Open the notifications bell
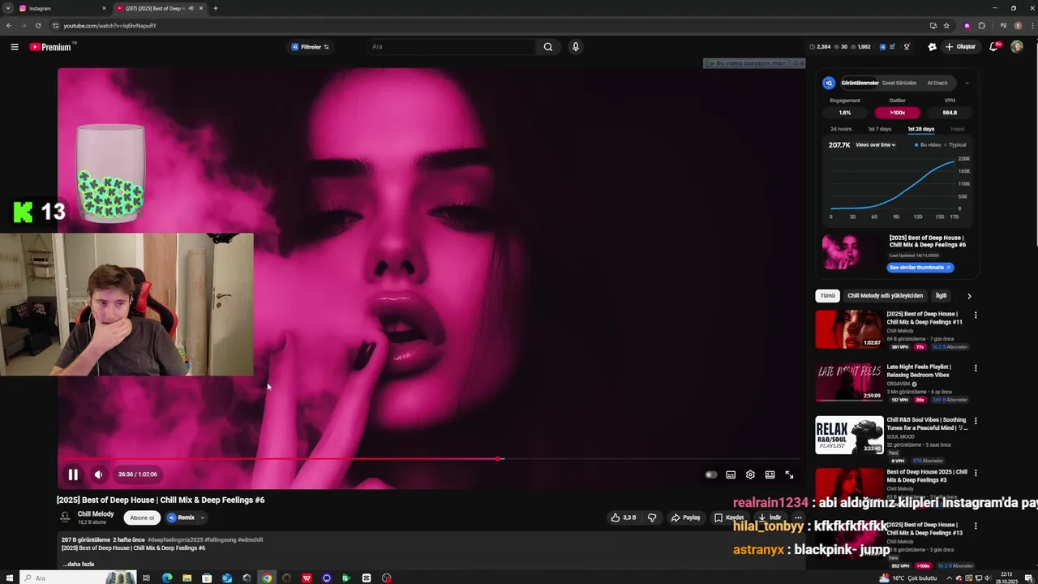Image resolution: width=1038 pixels, height=584 pixels. [993, 47]
